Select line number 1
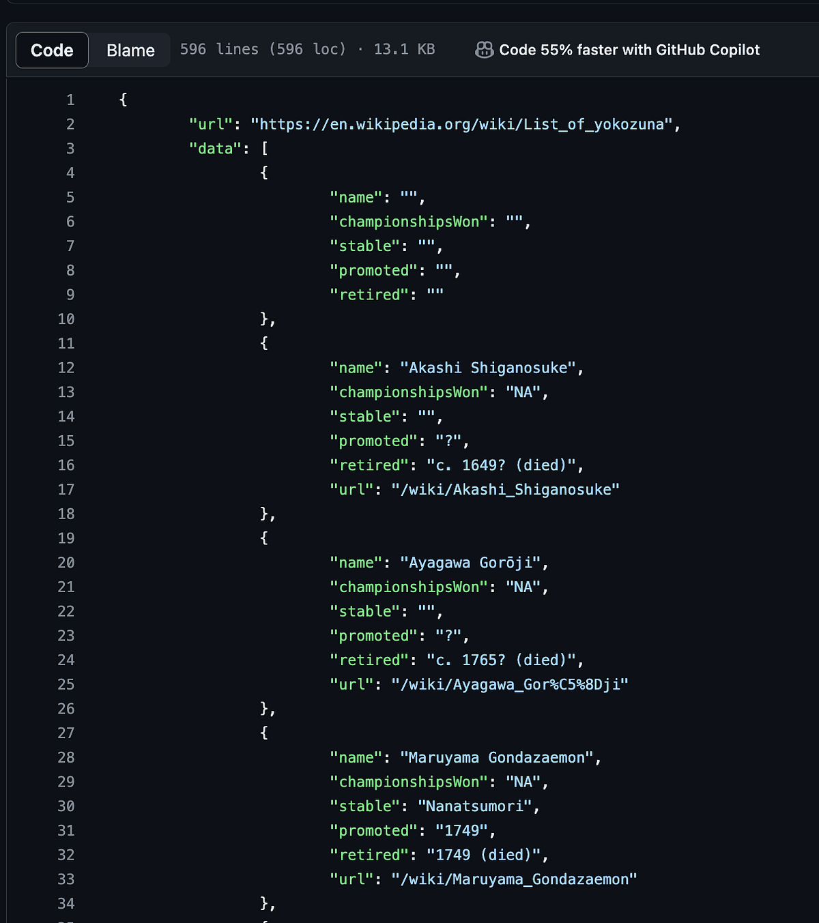 [70, 100]
